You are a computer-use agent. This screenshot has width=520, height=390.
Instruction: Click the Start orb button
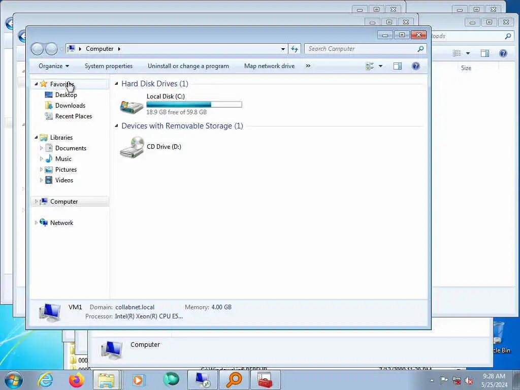tap(14, 380)
